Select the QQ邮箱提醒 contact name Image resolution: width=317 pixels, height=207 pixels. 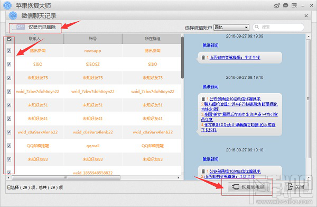[x=38, y=146]
